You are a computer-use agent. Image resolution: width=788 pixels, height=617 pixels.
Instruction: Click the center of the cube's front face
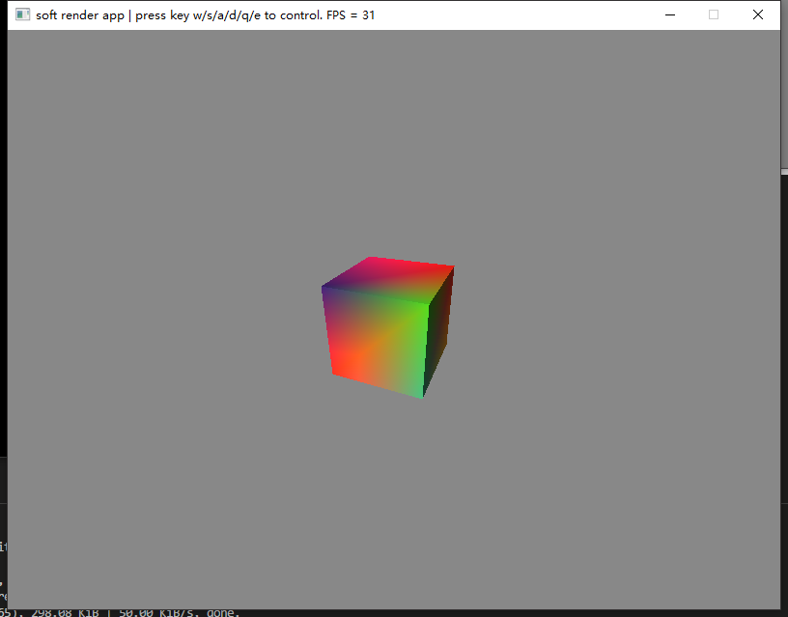[x=377, y=338]
